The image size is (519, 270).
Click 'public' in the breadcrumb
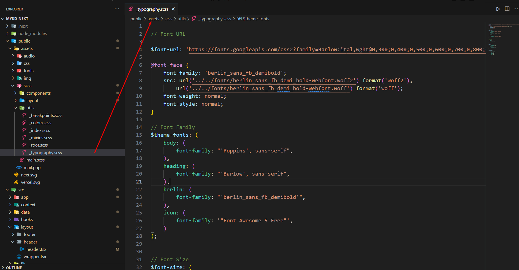click(136, 19)
